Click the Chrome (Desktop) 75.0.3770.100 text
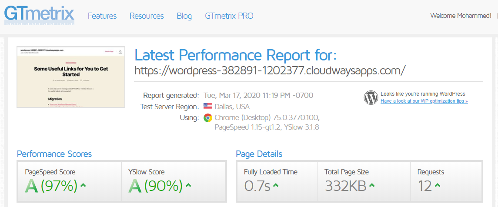This screenshot has width=498, height=207. [x=267, y=118]
